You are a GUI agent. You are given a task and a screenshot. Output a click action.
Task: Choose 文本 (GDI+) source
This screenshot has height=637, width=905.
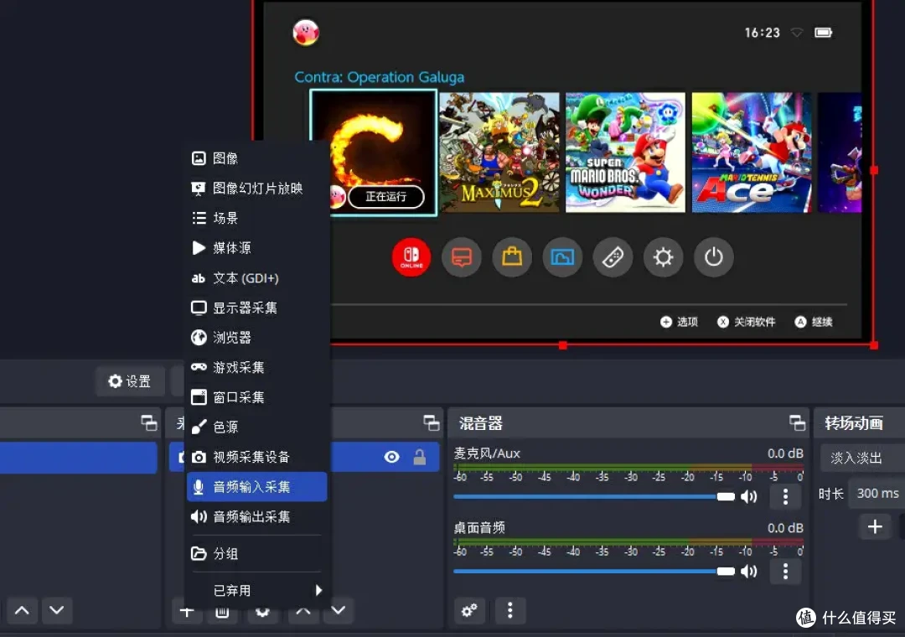coord(257,277)
